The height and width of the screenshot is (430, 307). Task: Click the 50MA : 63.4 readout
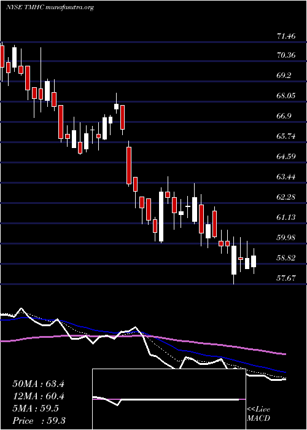38,384
